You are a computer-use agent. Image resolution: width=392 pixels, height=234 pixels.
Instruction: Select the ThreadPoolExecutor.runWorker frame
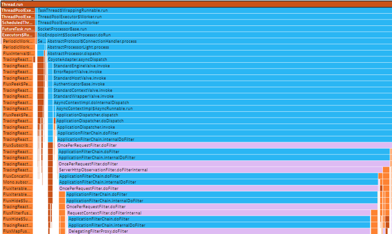[x=213, y=23]
